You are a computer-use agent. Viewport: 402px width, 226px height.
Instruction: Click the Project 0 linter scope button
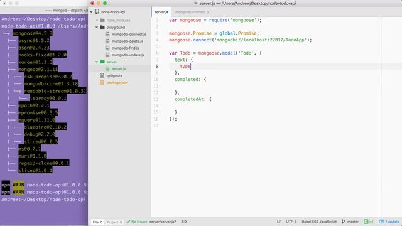[114, 222]
